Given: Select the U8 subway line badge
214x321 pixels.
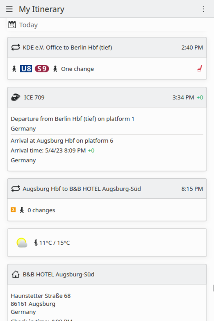Looking at the screenshot, I should 26,68.
